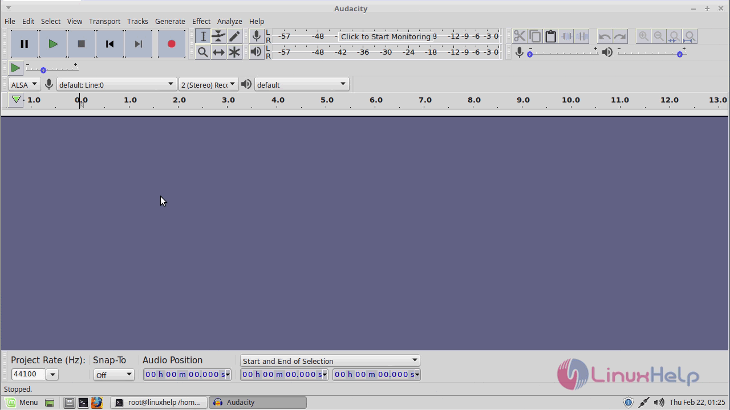Open the Start and End of Selection dropdown

pyautogui.click(x=330, y=360)
